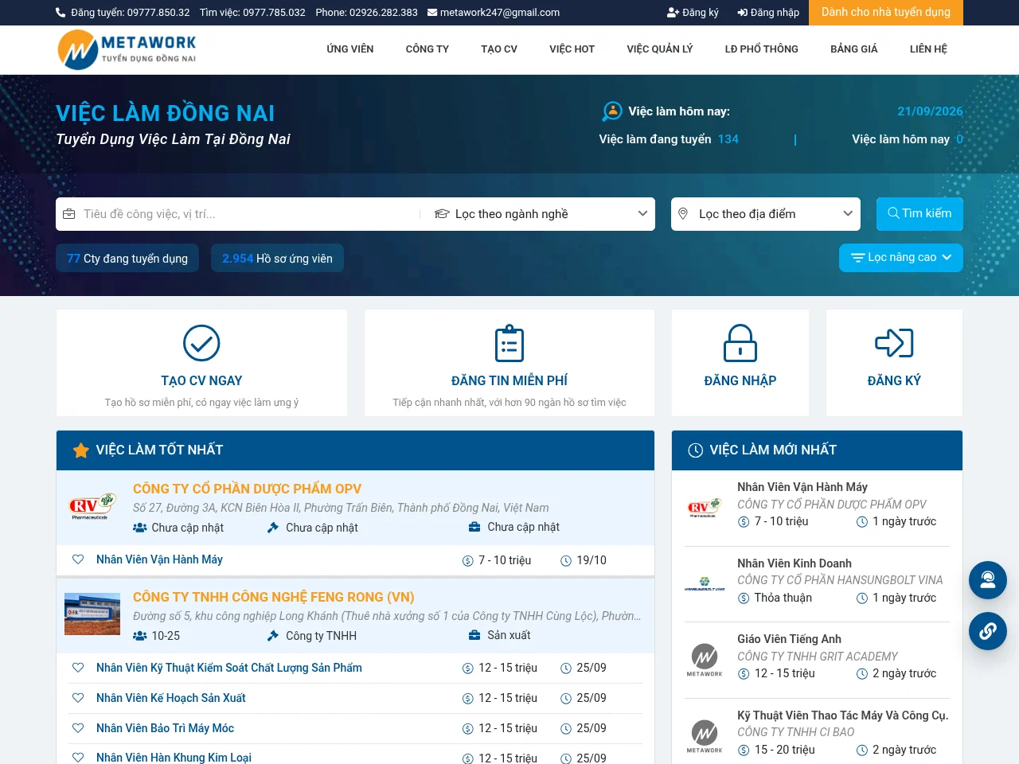Open CÔNG TY CỔ PHẦN DƯỢC PHẨM OPV in best jobs
Image resolution: width=1019 pixels, height=764 pixels.
coord(247,489)
